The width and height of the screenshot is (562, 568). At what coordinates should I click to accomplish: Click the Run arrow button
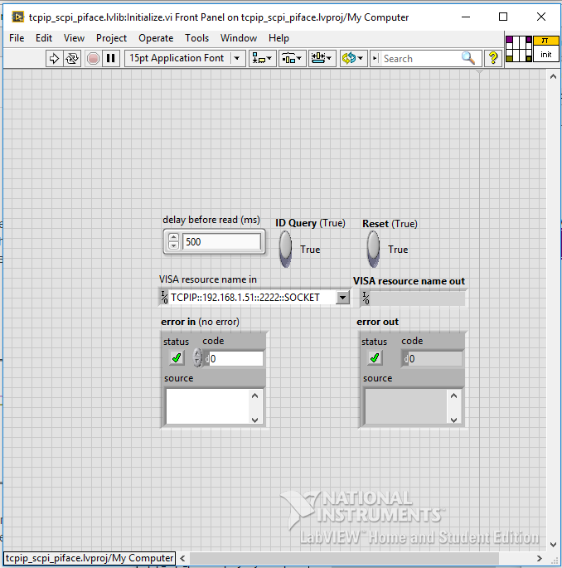pyautogui.click(x=54, y=58)
